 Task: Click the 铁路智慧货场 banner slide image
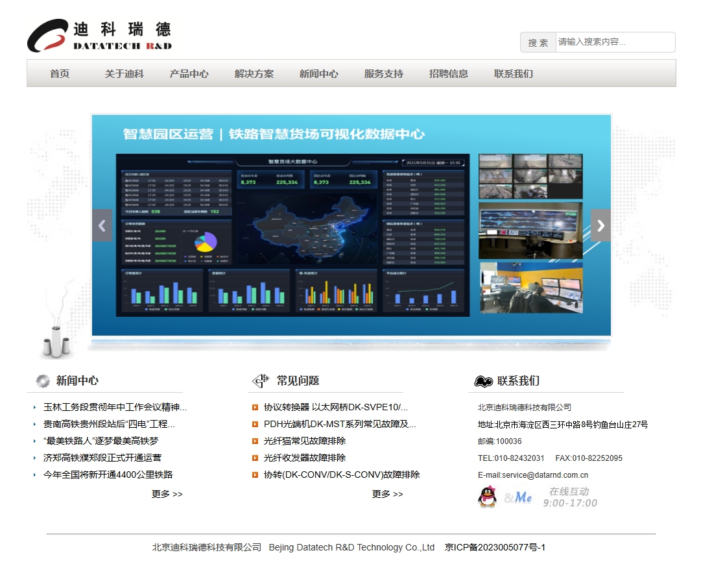(351, 225)
